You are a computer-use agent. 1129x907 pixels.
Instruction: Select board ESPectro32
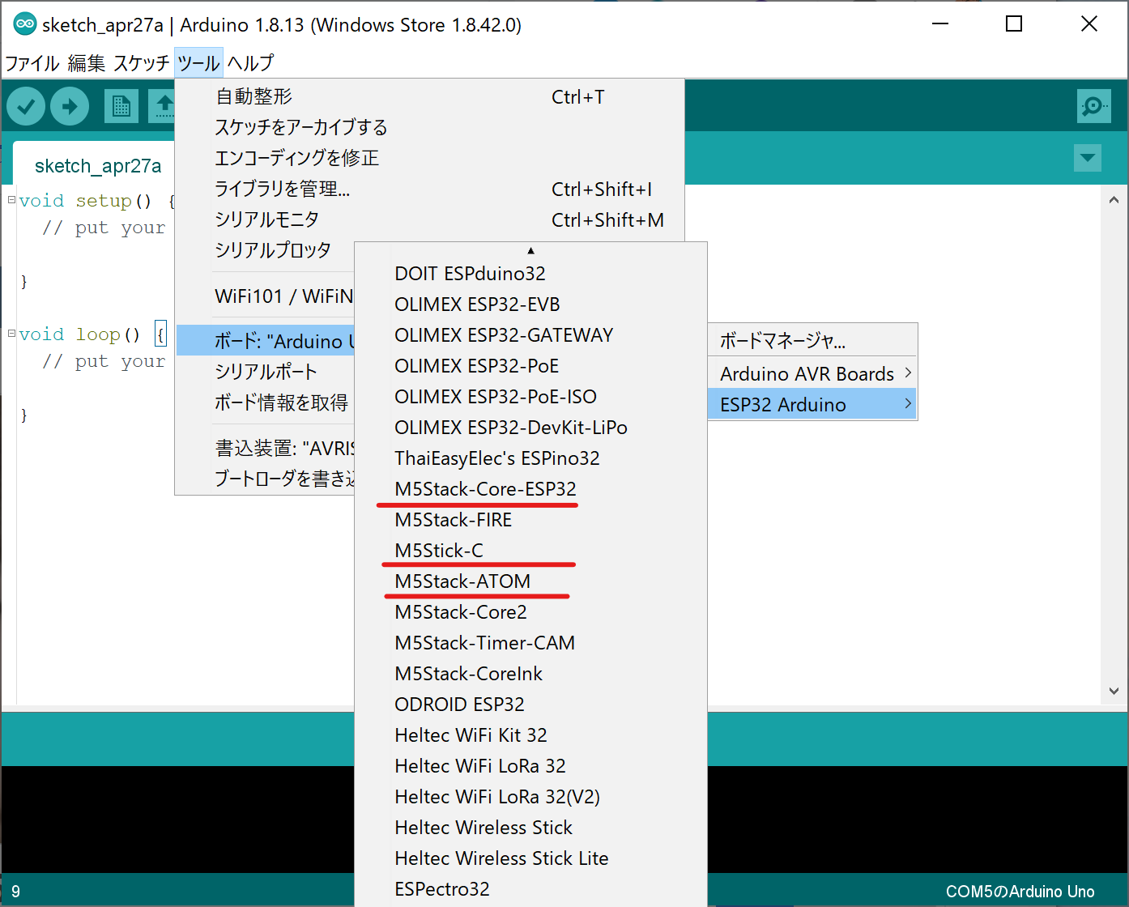[x=530, y=889]
